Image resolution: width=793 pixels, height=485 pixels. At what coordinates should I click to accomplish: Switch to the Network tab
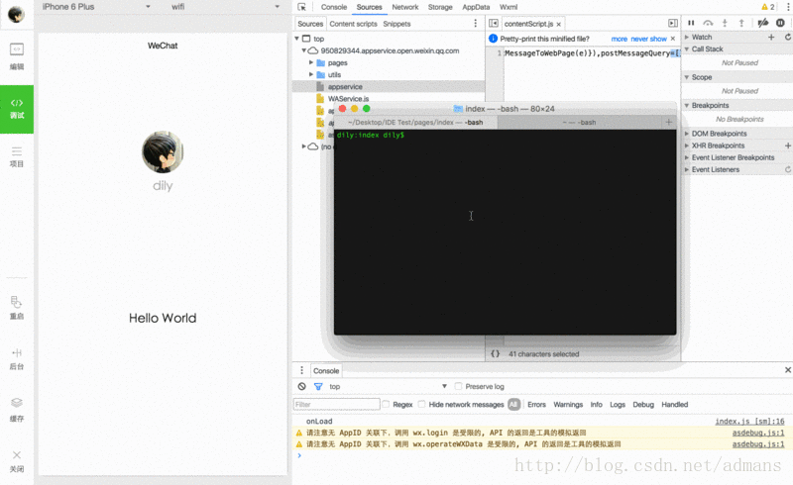[405, 7]
